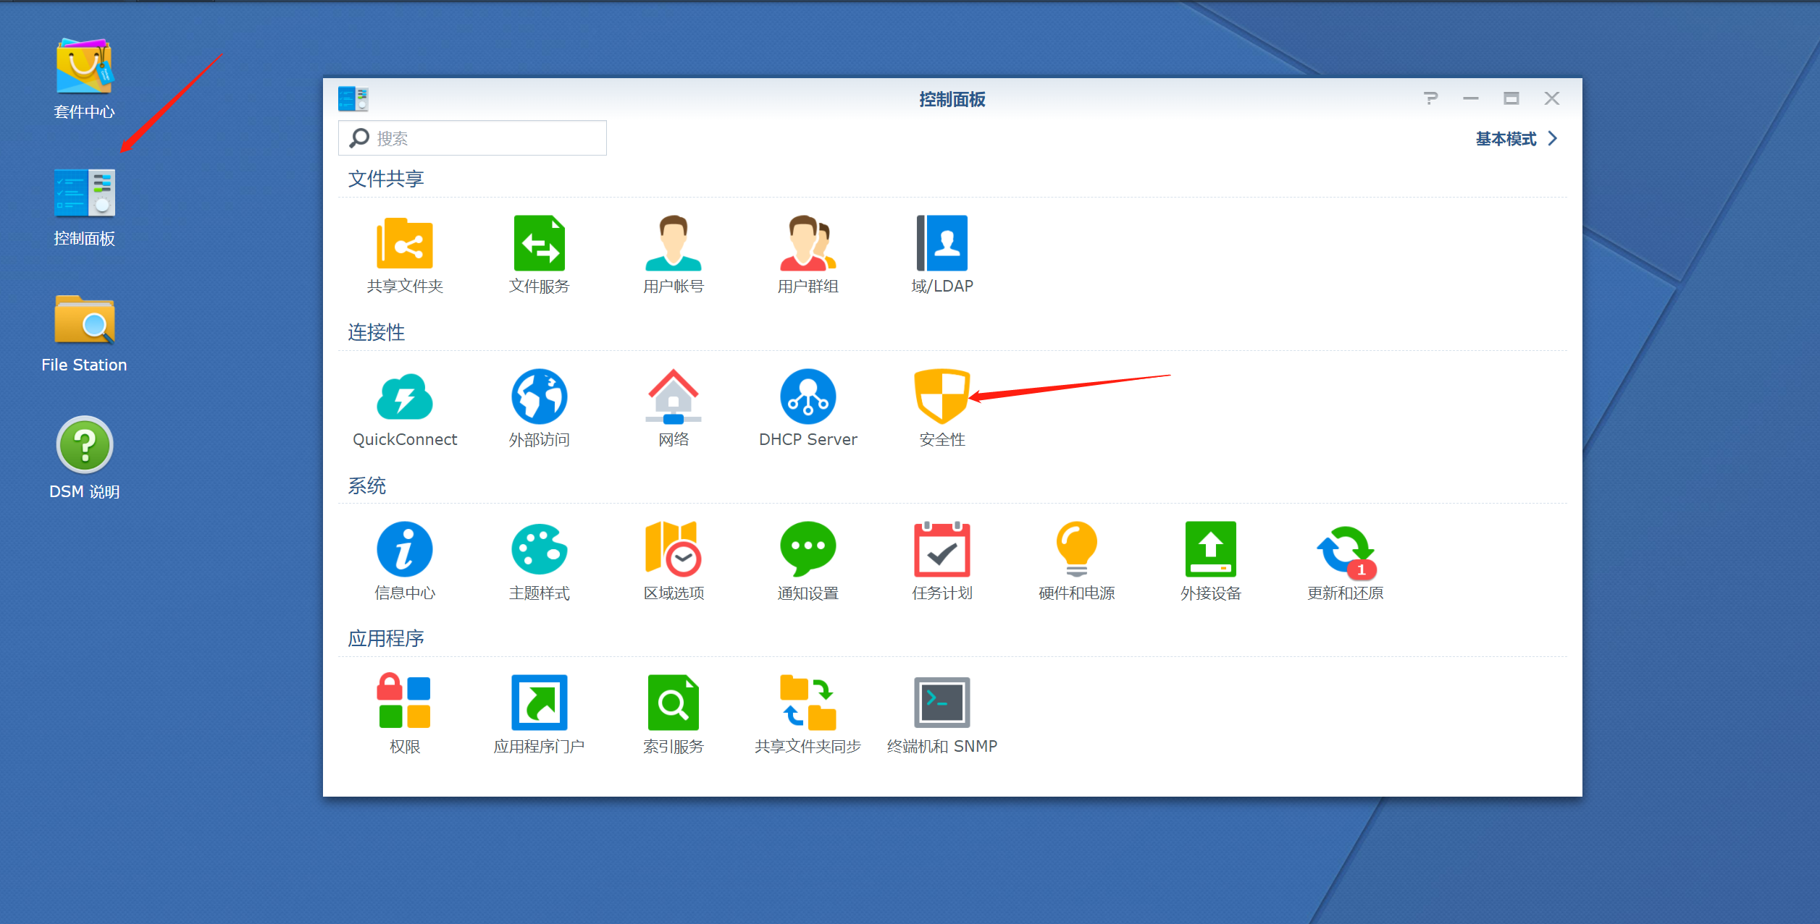Open the QuickConnect cloud icon
1820x924 pixels.
[404, 397]
